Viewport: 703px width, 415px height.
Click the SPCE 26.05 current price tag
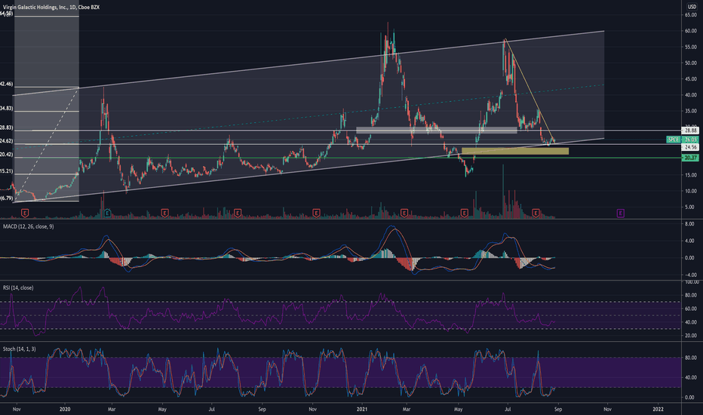point(683,140)
